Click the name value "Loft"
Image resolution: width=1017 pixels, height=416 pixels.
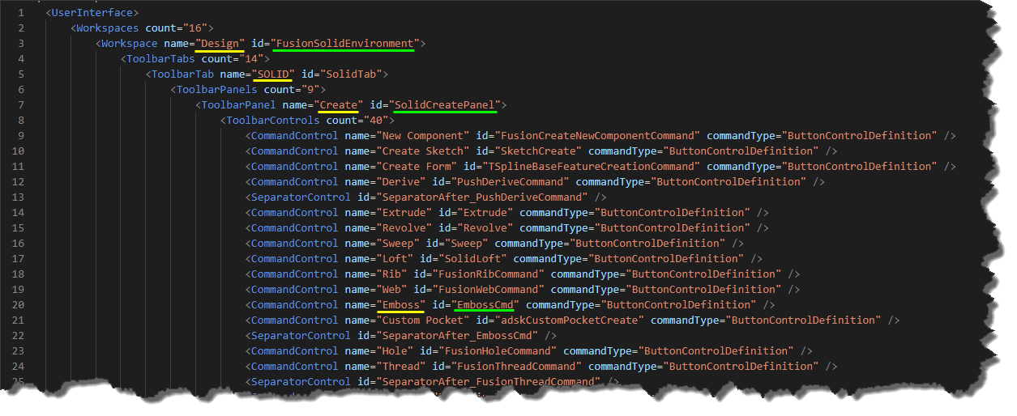395,258
